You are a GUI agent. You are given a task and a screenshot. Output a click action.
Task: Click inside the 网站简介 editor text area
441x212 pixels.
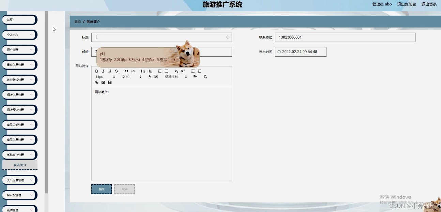(162, 134)
